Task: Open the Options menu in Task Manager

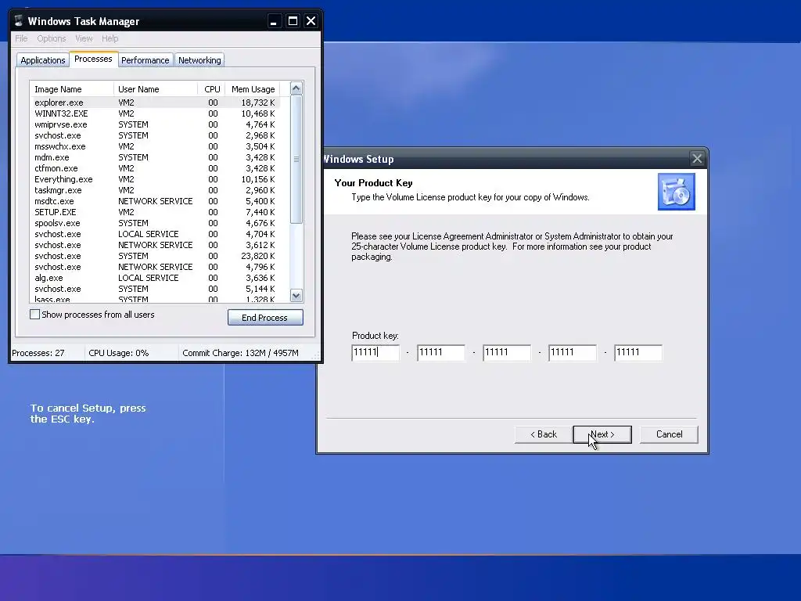Action: pyautogui.click(x=51, y=38)
